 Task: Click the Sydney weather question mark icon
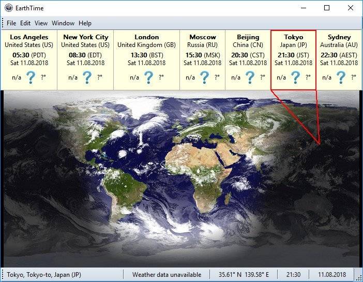[x=341, y=77]
